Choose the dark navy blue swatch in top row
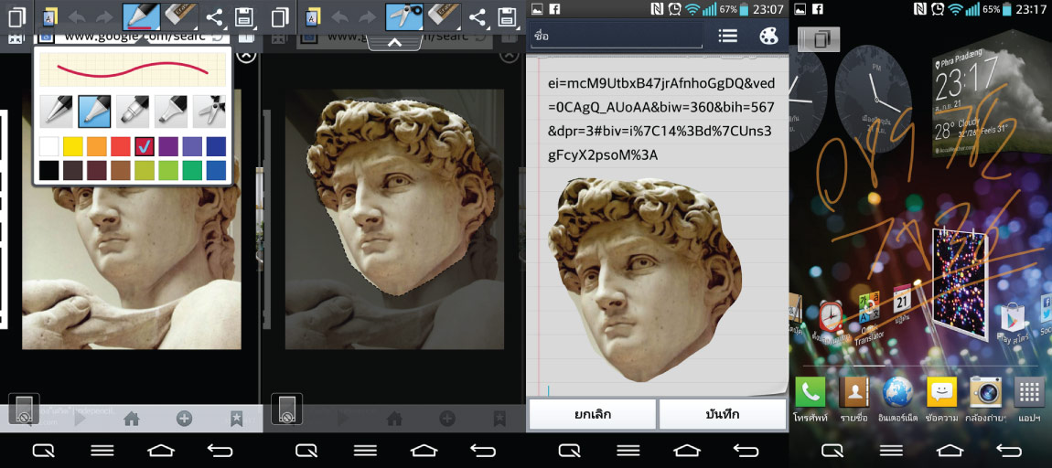 216,146
